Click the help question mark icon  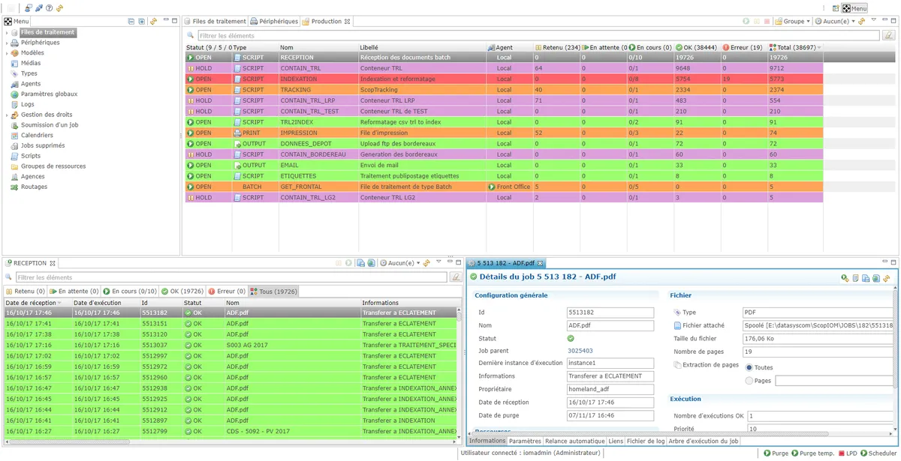tap(49, 8)
